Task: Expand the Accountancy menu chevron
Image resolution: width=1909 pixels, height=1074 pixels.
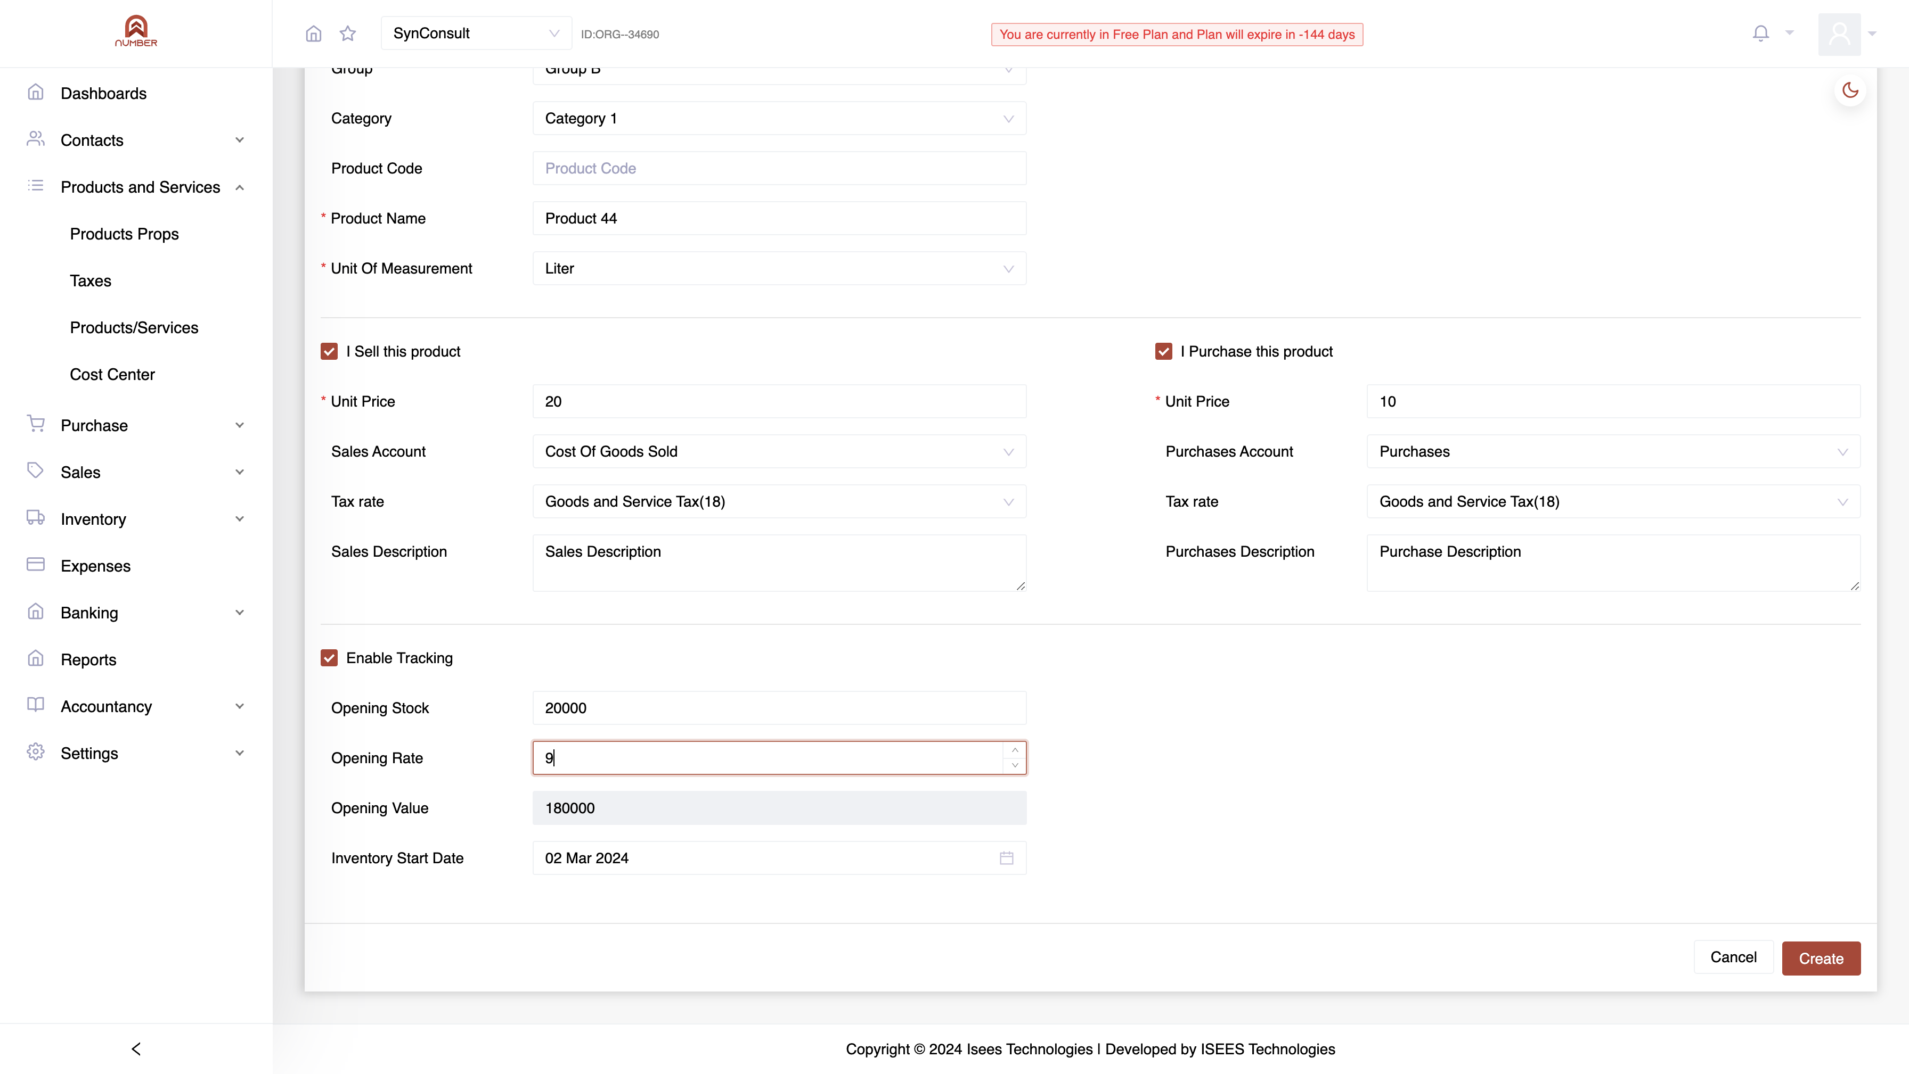Action: click(239, 707)
